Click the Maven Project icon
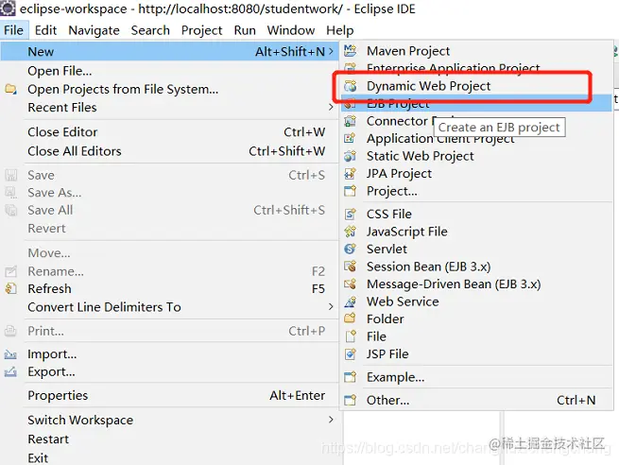The height and width of the screenshot is (465, 619). pyautogui.click(x=351, y=51)
